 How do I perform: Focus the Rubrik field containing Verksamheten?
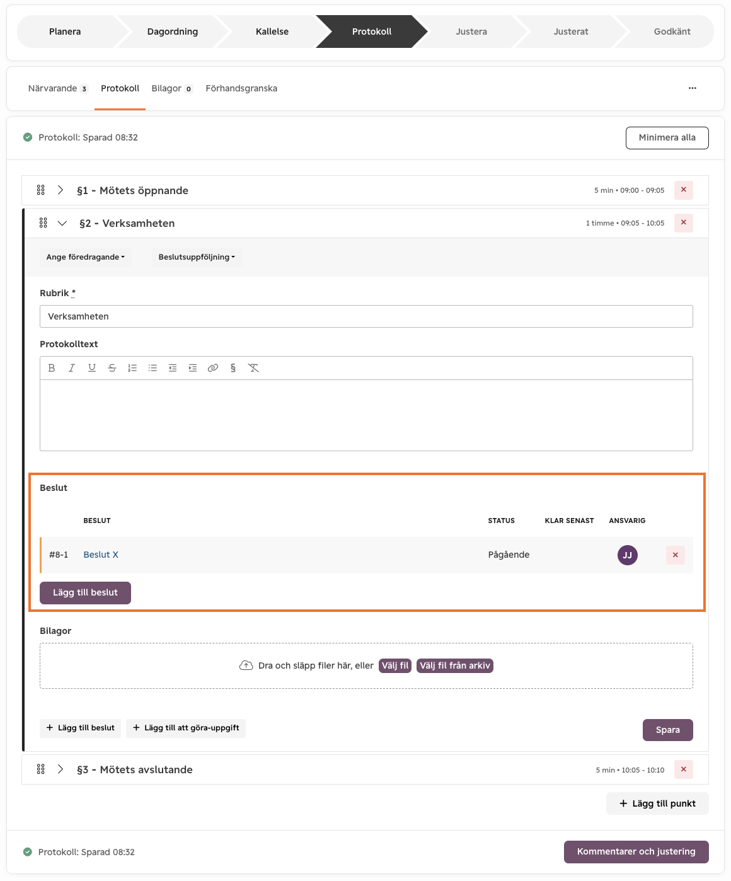pos(366,316)
